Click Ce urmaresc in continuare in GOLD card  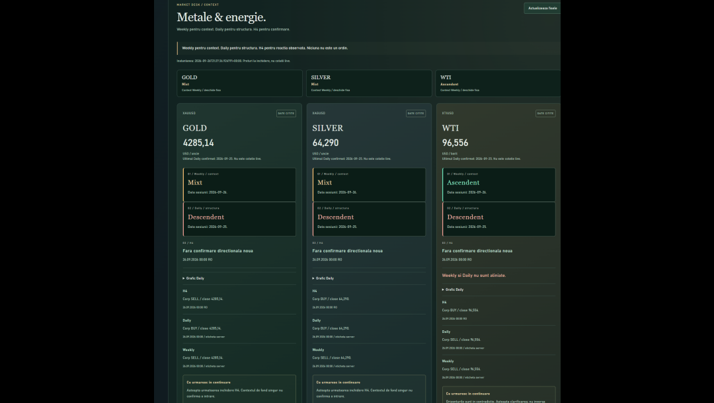click(x=208, y=383)
